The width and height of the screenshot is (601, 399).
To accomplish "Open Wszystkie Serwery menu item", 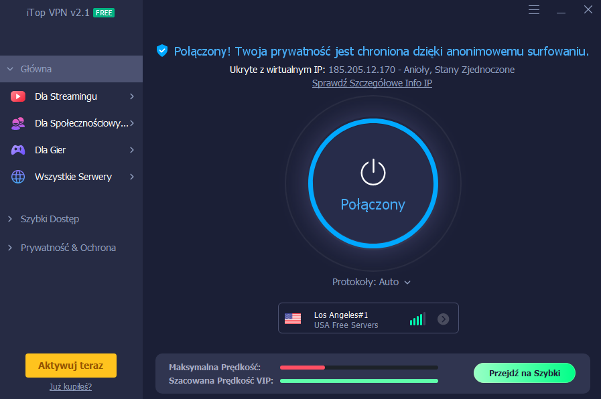I will 71,177.
